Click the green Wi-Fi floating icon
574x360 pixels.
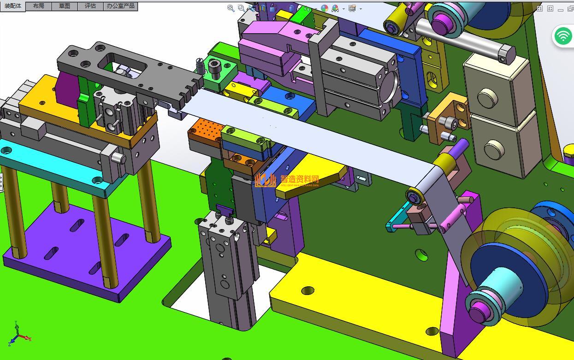point(563,35)
